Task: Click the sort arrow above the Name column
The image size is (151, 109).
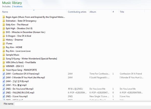Action: [34, 10]
